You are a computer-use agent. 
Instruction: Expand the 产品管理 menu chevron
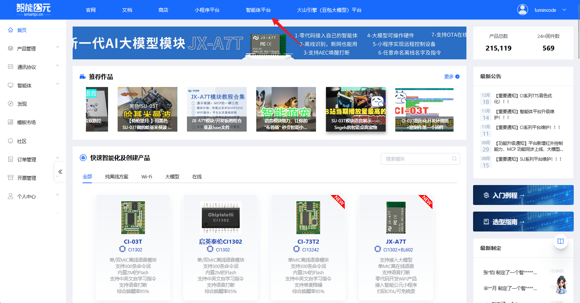(58, 47)
